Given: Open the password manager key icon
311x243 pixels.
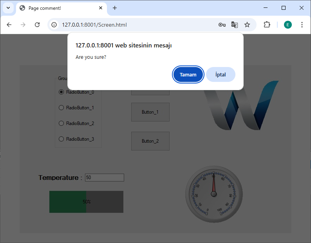Looking at the screenshot, I should pos(222,25).
